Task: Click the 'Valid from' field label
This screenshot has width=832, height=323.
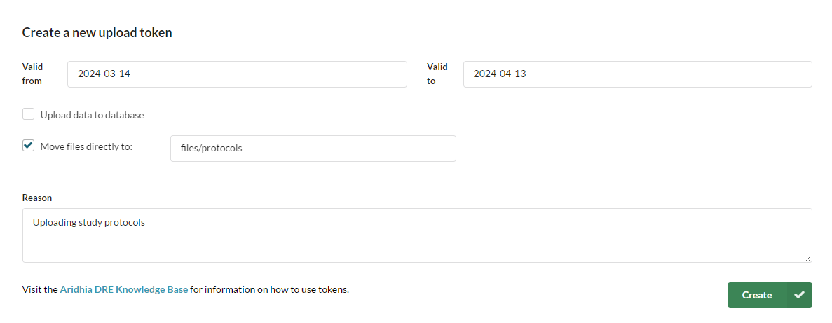Action: point(32,74)
